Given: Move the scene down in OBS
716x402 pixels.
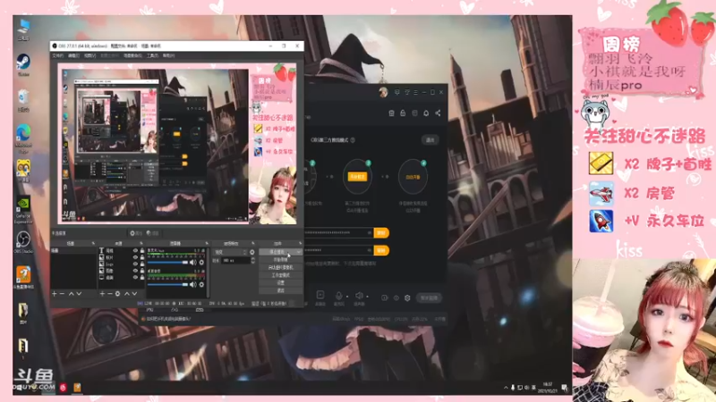Looking at the screenshot, I should point(79,294).
